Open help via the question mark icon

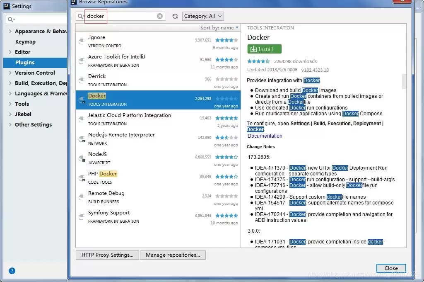[12, 271]
